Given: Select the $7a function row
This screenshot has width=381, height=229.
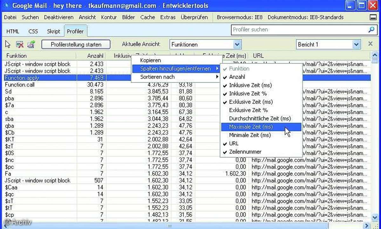Looking at the screenshot, I should (x=187, y=105).
